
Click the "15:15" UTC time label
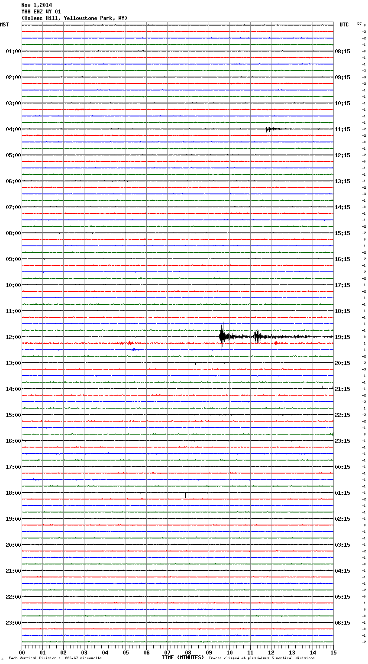click(342, 233)
